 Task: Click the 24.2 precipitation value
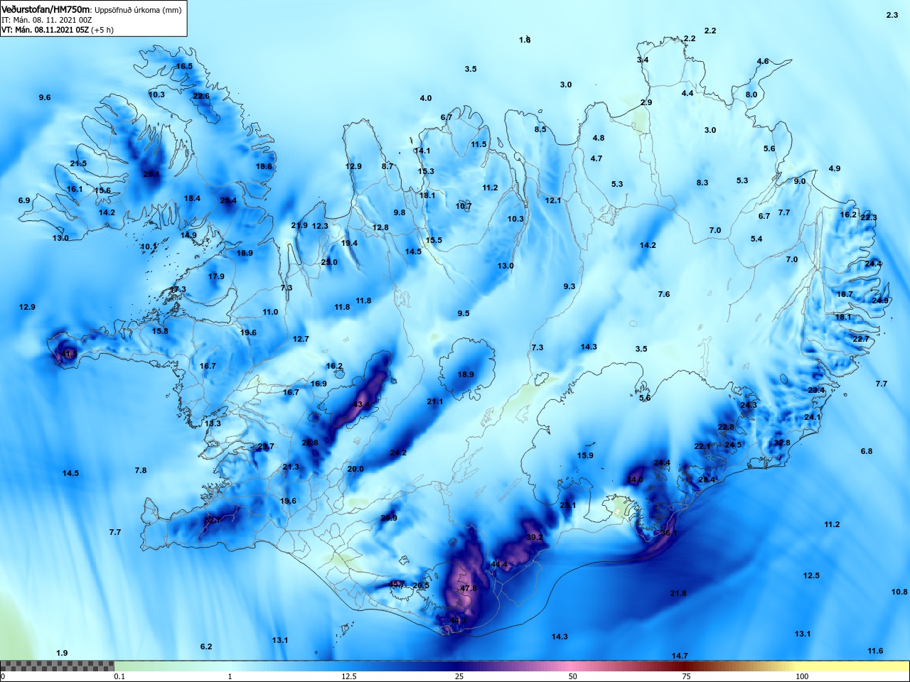pyautogui.click(x=398, y=453)
